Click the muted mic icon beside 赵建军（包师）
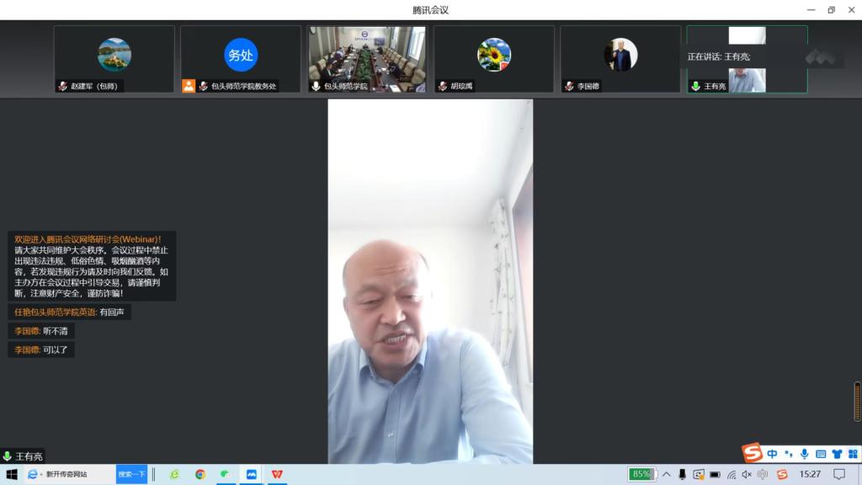Image resolution: width=862 pixels, height=485 pixels. click(63, 86)
